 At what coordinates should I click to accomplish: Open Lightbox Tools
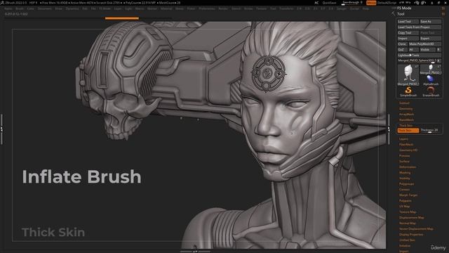tap(420, 55)
